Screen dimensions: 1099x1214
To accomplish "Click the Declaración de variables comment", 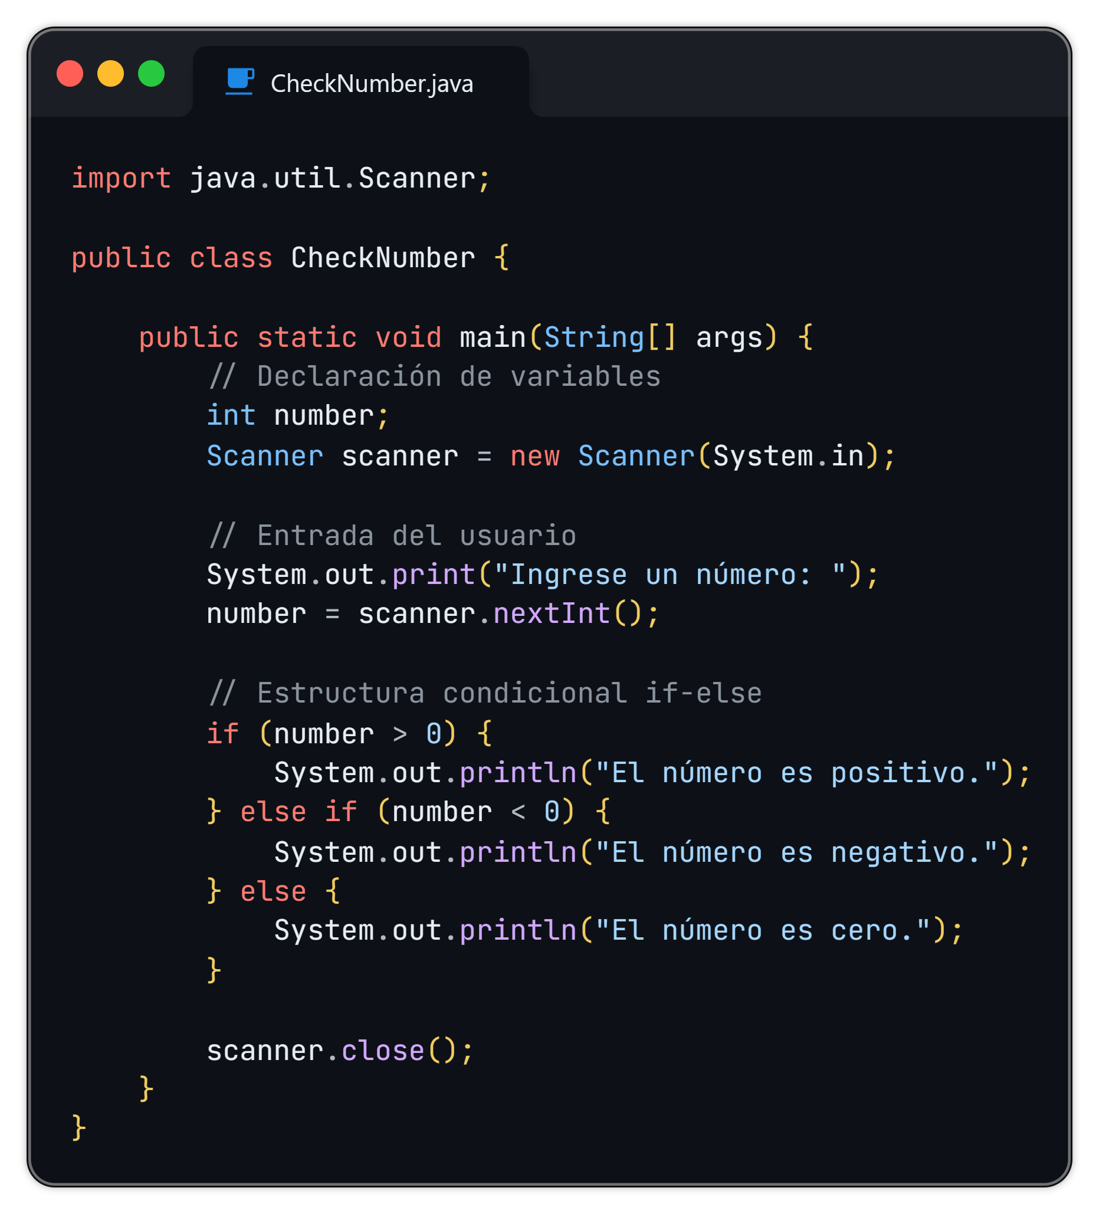I will (435, 377).
